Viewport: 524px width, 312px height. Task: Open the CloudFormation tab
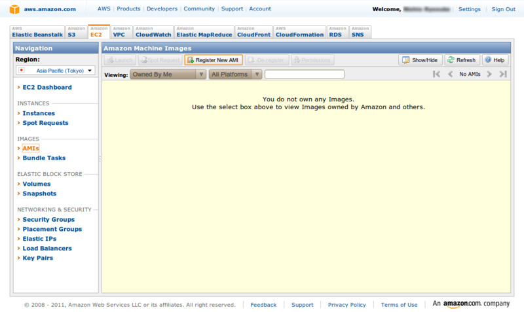pos(300,32)
